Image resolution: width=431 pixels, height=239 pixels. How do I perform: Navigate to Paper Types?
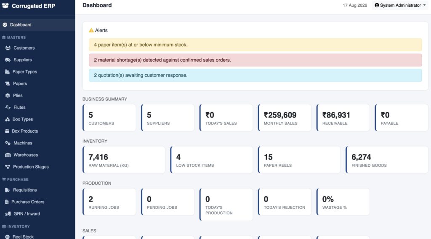(37, 72)
